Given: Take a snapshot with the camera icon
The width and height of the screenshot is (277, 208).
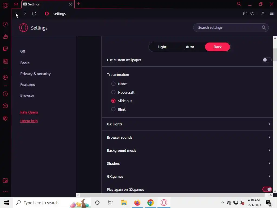Looking at the screenshot, I should point(245,14).
